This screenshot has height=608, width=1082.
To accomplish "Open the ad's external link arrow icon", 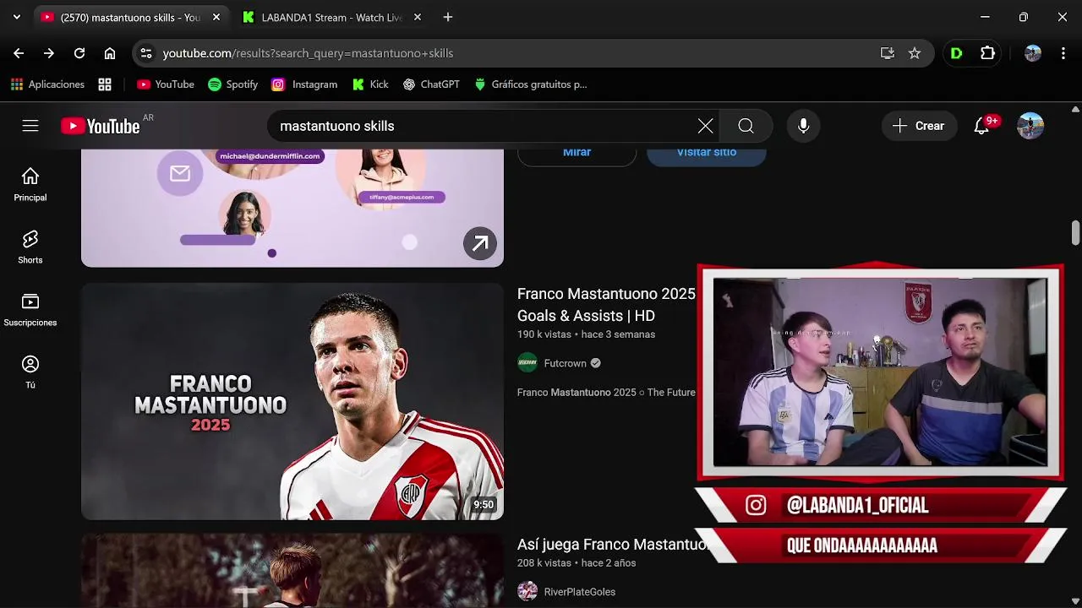I will click(x=480, y=244).
